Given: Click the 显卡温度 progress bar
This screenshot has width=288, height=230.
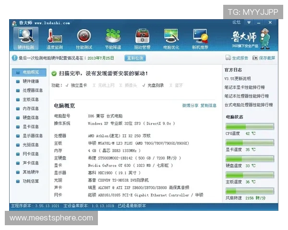Looking at the screenshot, I should 250,143.
